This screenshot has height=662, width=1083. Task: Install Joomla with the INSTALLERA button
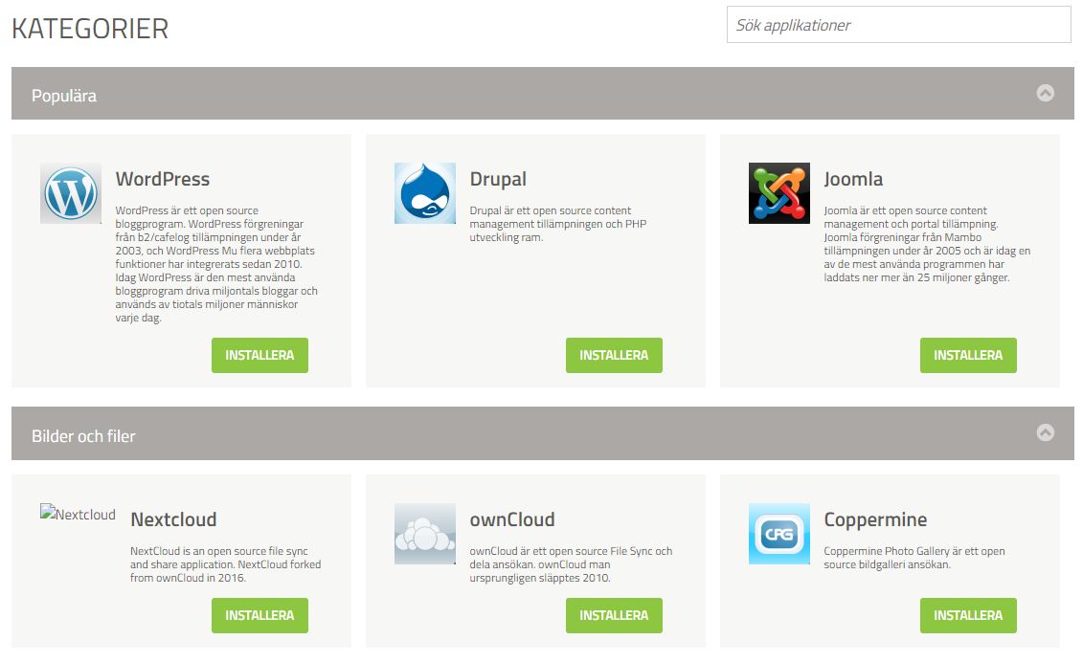pos(968,356)
